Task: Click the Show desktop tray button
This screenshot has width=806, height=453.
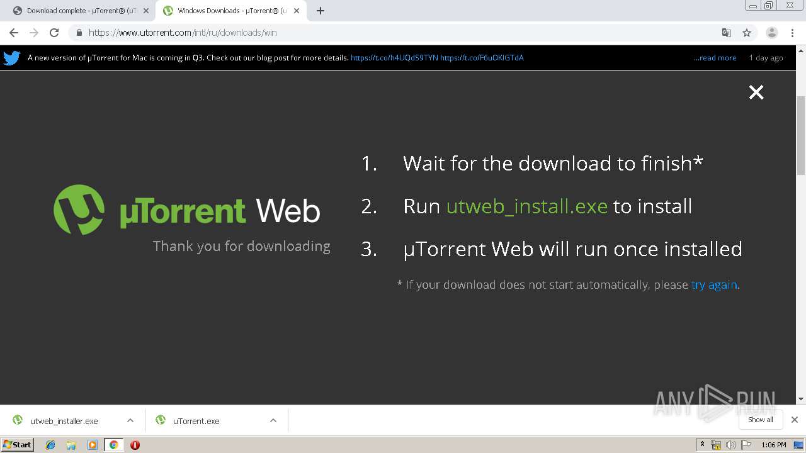Action: pos(798,445)
